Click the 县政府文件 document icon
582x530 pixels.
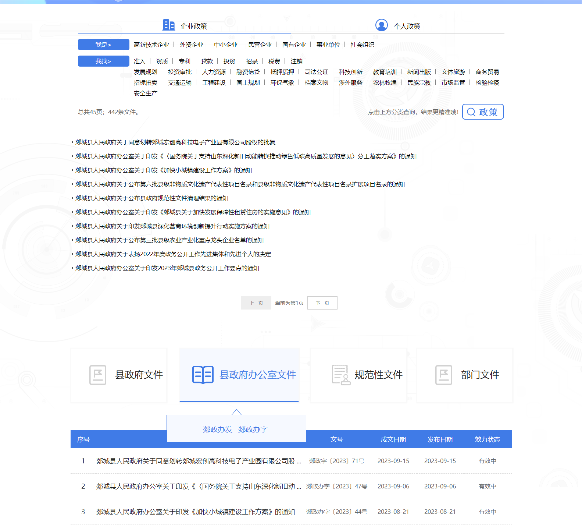(x=98, y=375)
